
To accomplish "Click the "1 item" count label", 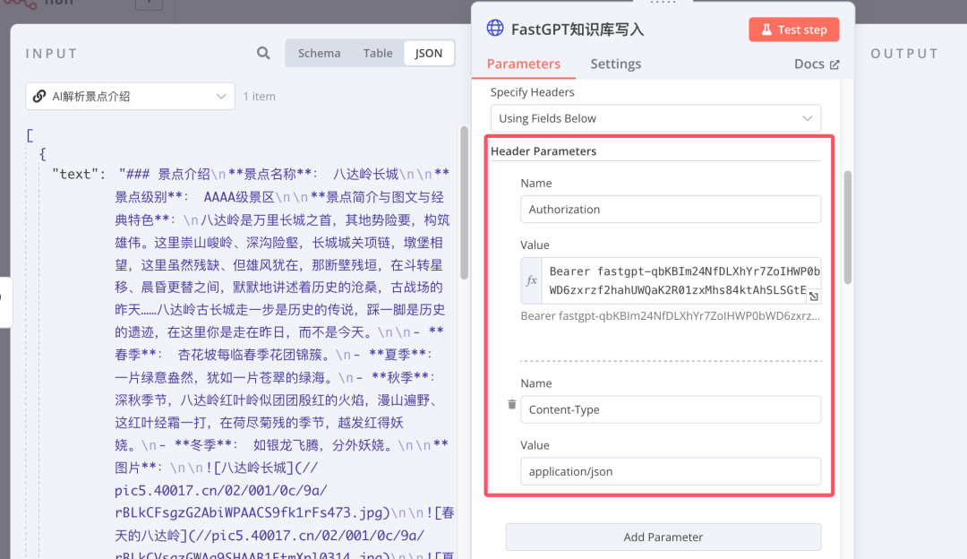I will [x=259, y=96].
